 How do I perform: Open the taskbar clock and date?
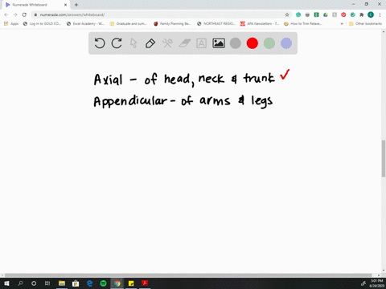tap(376, 283)
